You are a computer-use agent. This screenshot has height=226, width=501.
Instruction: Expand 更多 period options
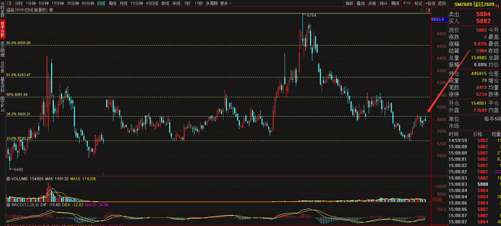(225, 3)
